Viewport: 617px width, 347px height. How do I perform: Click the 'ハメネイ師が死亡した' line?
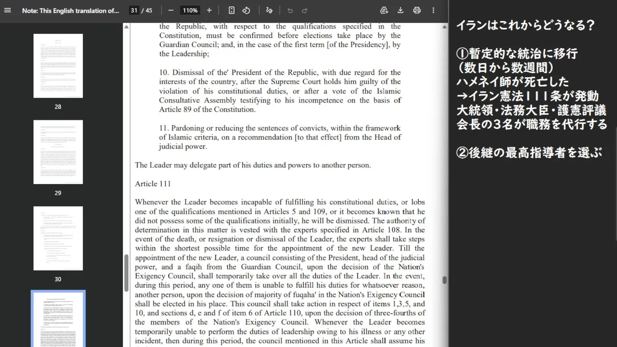pos(512,82)
